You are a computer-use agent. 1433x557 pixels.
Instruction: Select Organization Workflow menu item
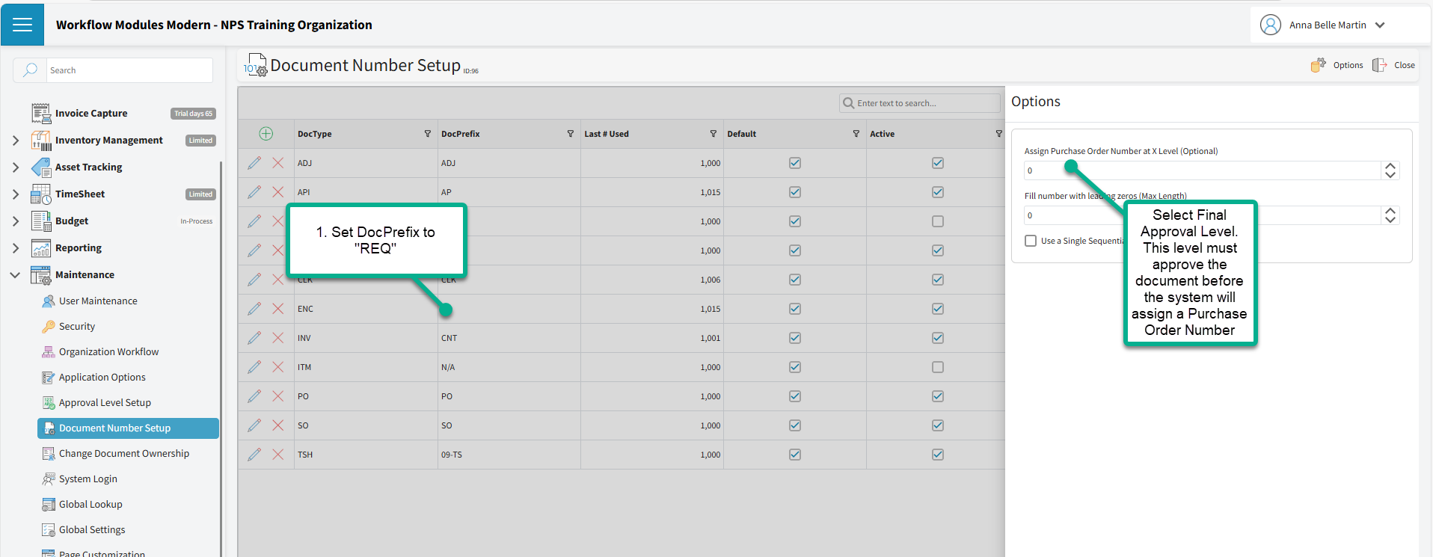click(108, 352)
